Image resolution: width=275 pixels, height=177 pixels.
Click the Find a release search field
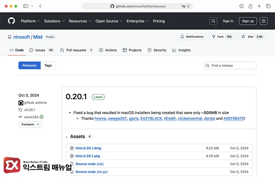pos(230,65)
